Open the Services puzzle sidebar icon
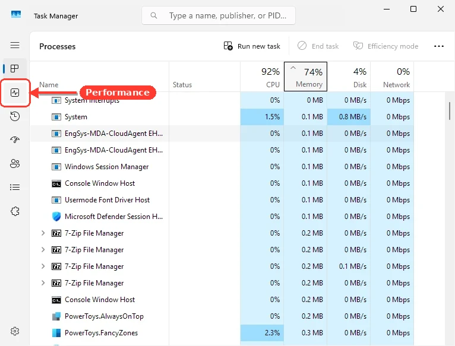 pyautogui.click(x=15, y=211)
